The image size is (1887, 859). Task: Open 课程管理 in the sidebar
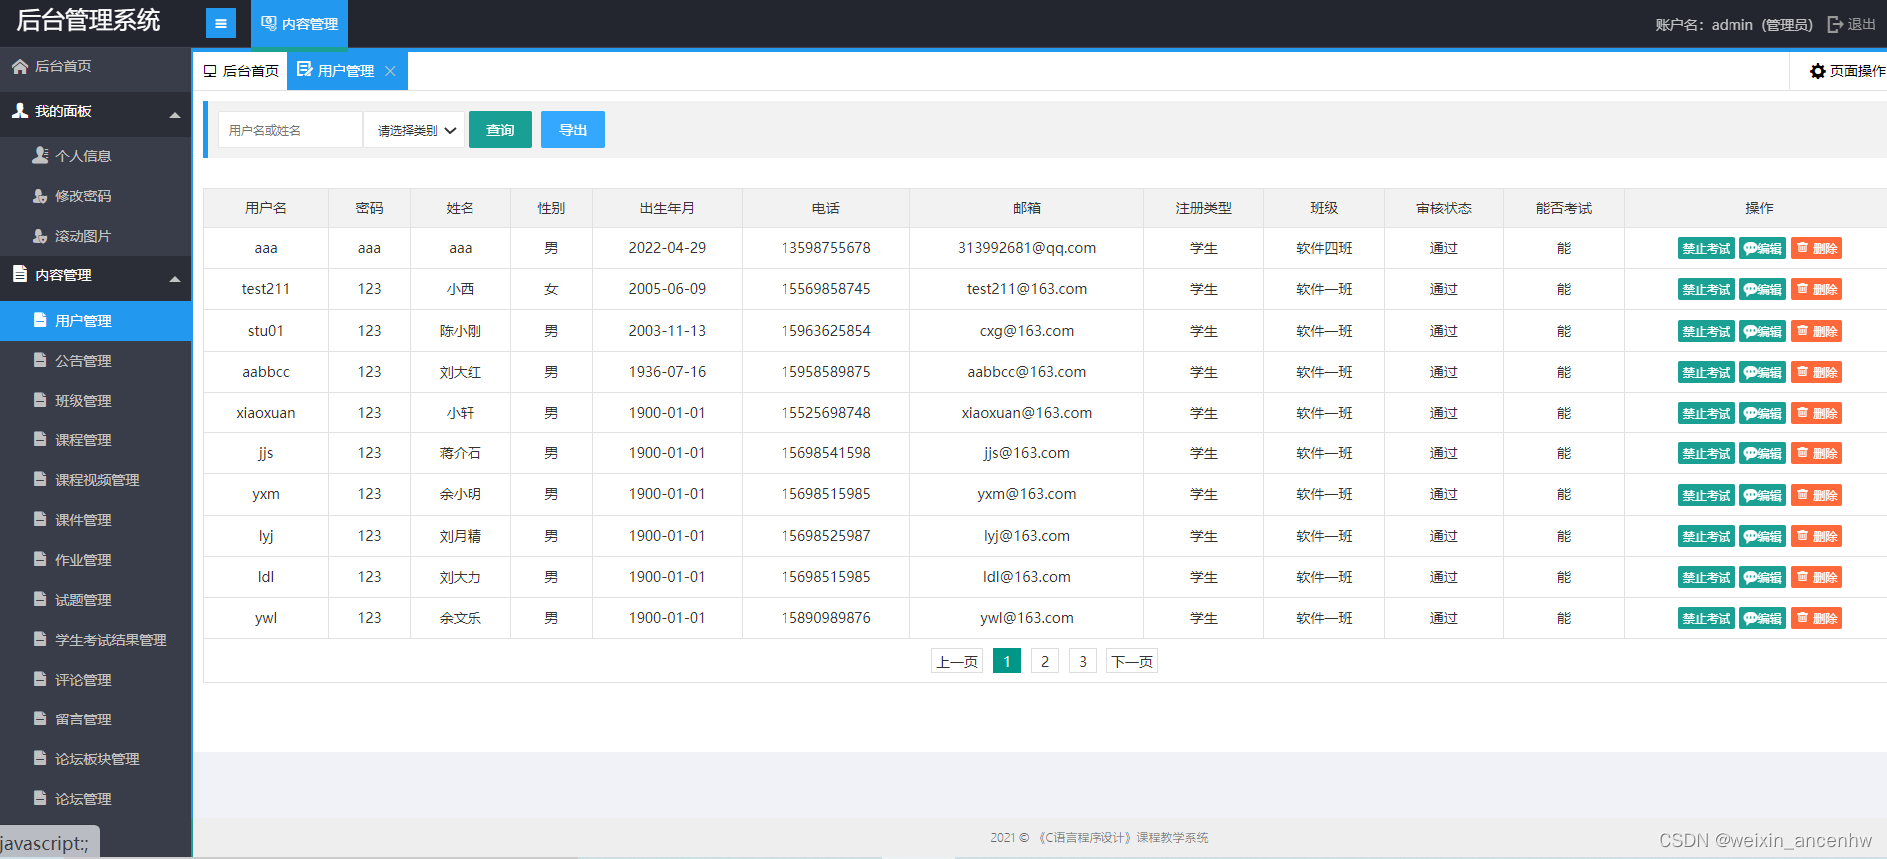pos(96,440)
